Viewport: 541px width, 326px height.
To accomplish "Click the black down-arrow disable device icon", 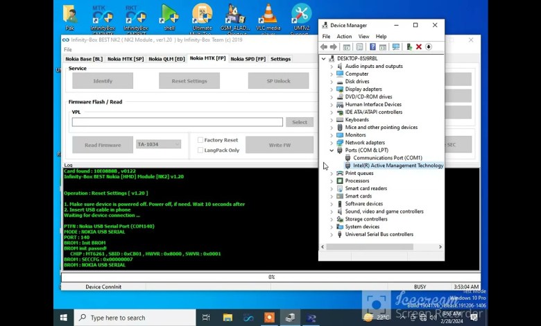I will pyautogui.click(x=429, y=47).
